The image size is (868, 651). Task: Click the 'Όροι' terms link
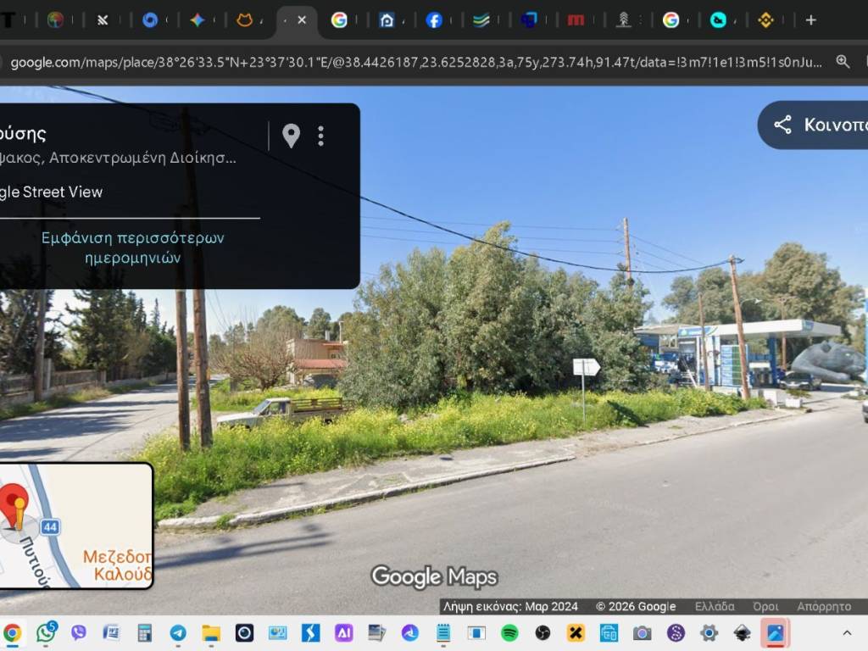(x=765, y=606)
